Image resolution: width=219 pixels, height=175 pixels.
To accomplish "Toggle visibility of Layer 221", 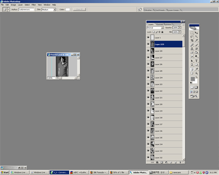I will click(148, 98).
